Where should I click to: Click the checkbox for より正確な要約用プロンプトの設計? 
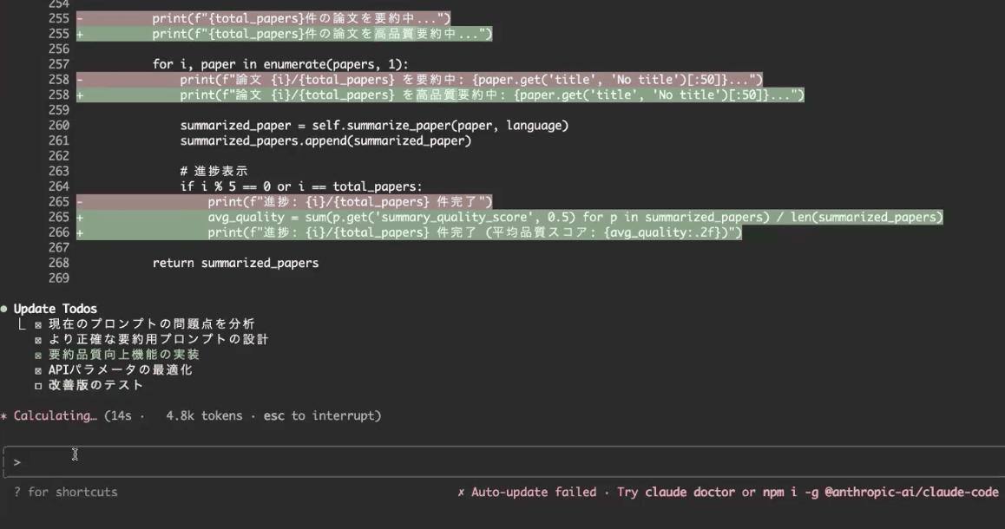coord(38,340)
